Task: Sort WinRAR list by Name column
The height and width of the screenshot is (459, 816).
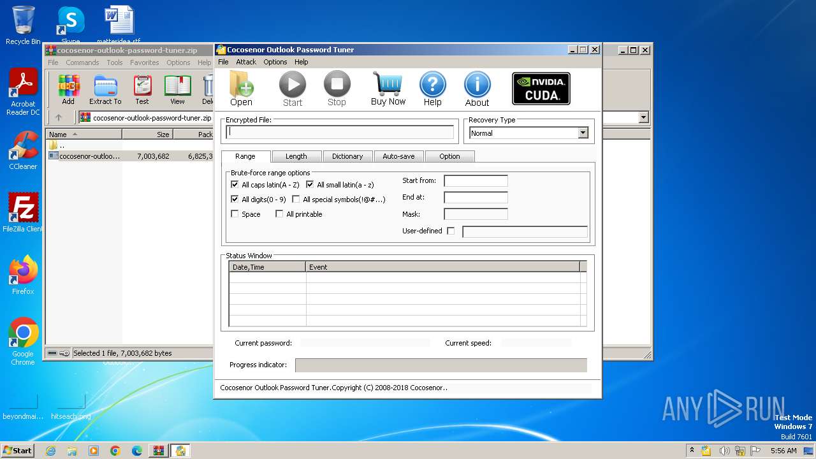Action: (84, 135)
